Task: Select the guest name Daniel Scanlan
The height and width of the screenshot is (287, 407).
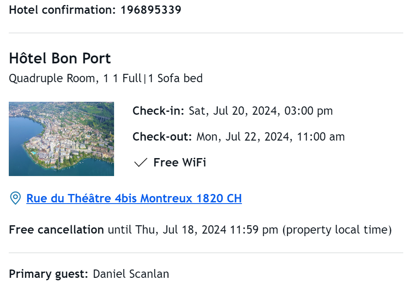Action: 131,274
